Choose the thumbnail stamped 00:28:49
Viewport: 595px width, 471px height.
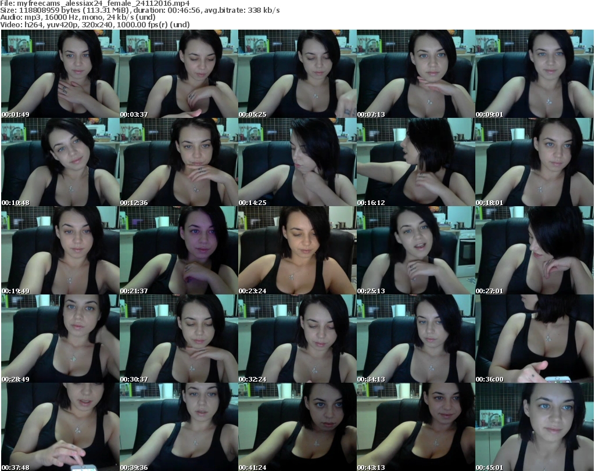tap(60, 339)
